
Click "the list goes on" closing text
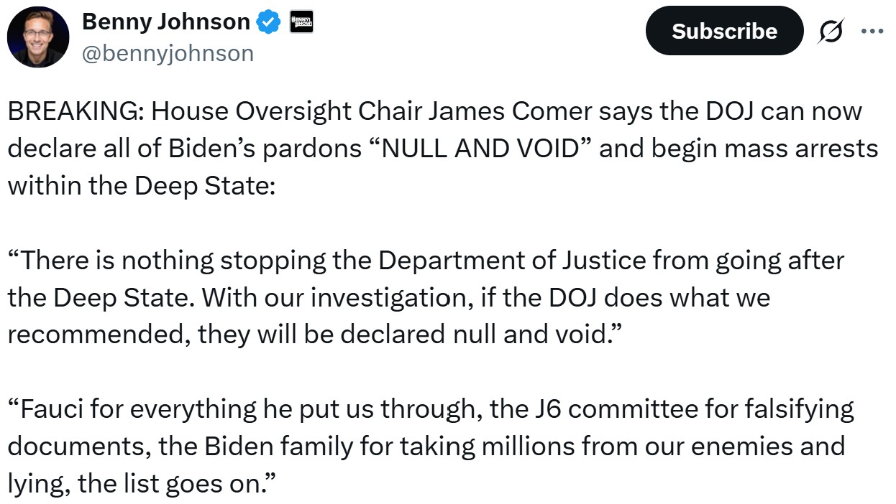pos(171,483)
